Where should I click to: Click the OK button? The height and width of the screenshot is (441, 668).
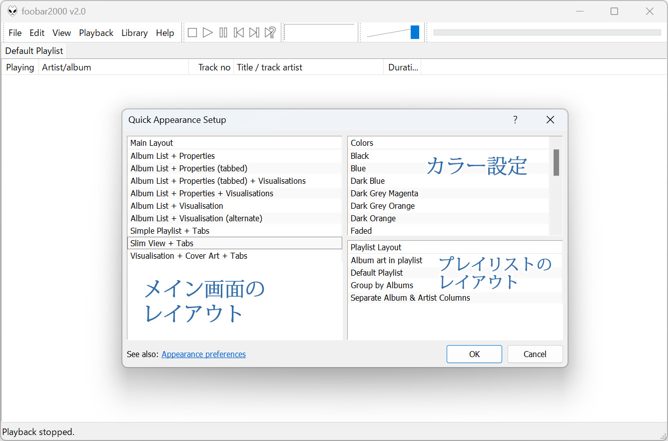click(474, 354)
